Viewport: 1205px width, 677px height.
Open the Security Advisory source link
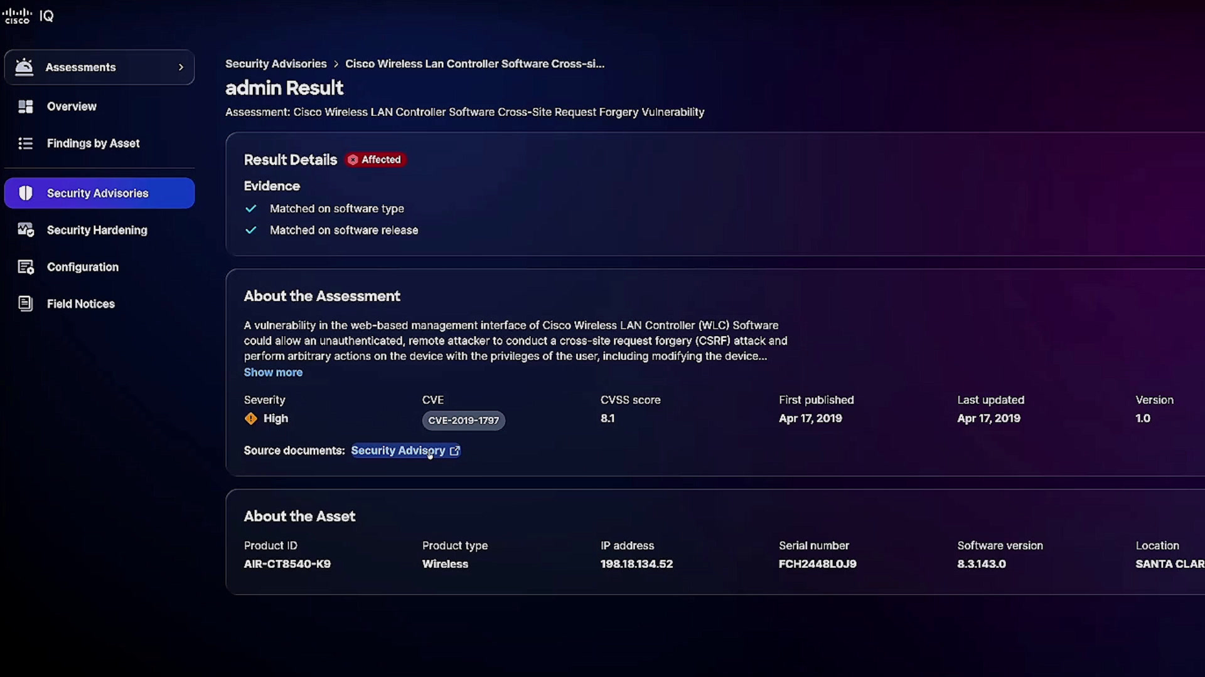398,451
